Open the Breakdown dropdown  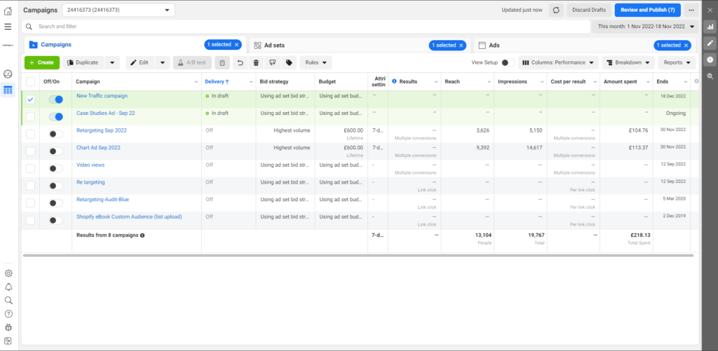click(x=628, y=62)
